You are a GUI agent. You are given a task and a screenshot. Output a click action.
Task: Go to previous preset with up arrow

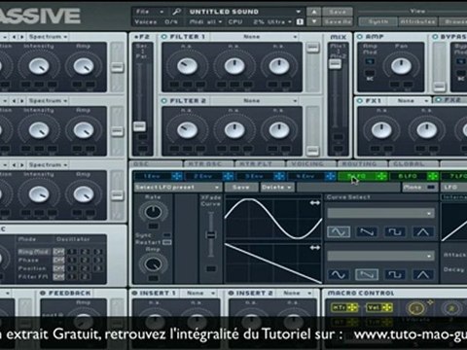[x=314, y=12]
